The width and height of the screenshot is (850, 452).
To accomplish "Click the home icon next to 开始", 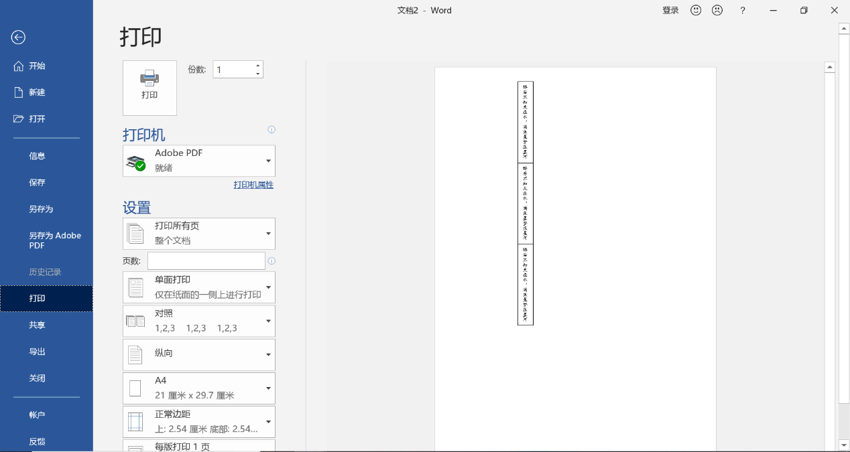I will (x=19, y=66).
